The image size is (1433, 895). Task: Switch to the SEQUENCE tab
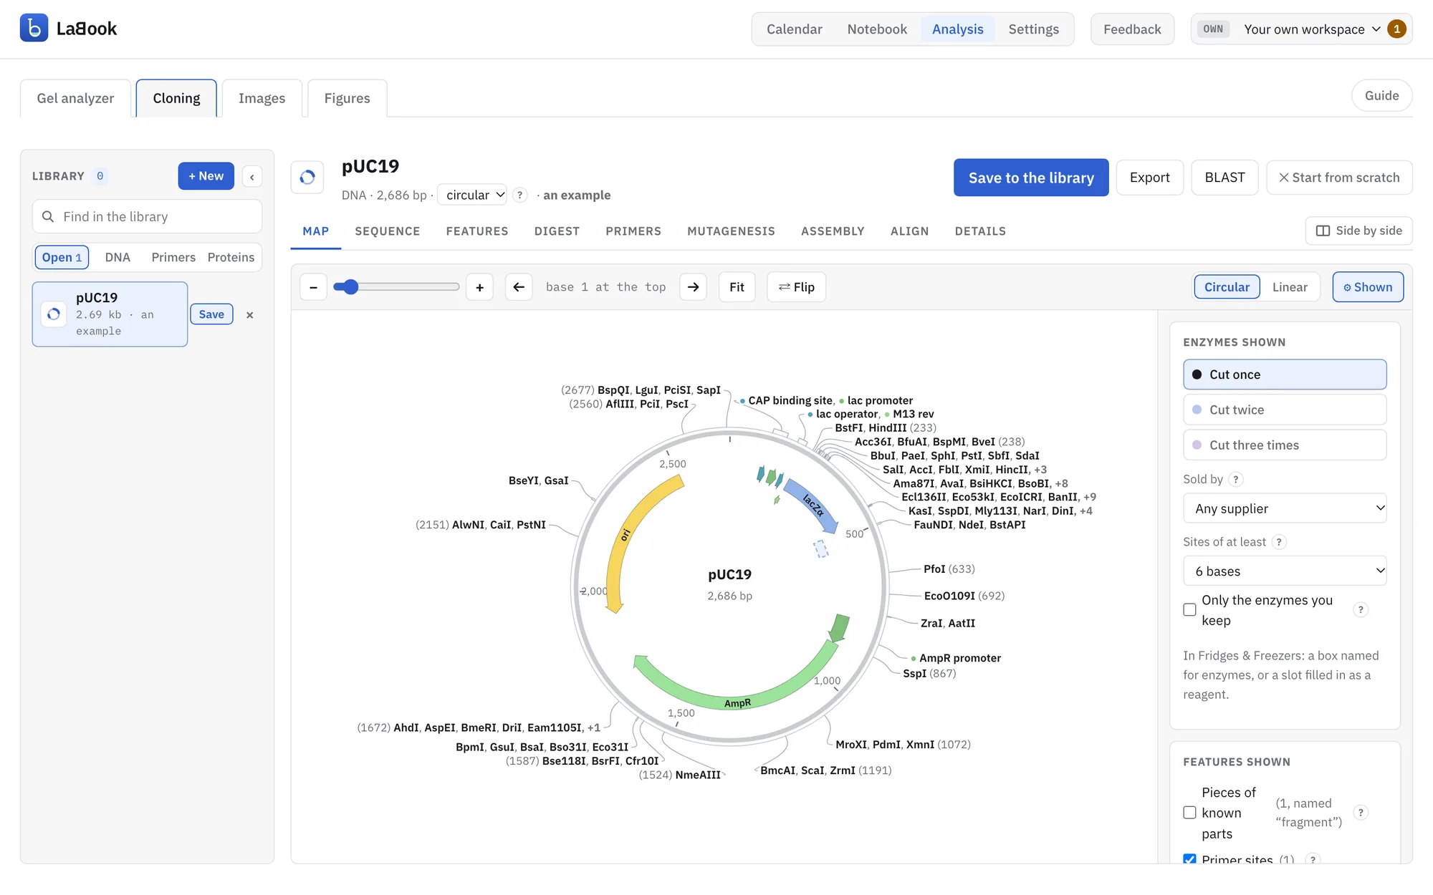388,231
